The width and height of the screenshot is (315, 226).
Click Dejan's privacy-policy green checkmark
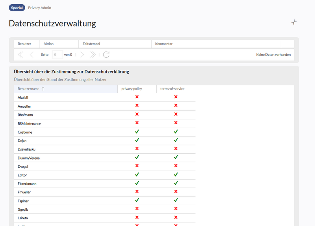[x=137, y=140]
